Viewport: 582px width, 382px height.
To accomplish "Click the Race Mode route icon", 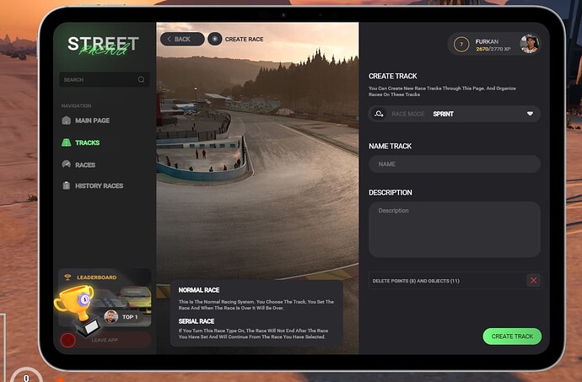I will (379, 114).
